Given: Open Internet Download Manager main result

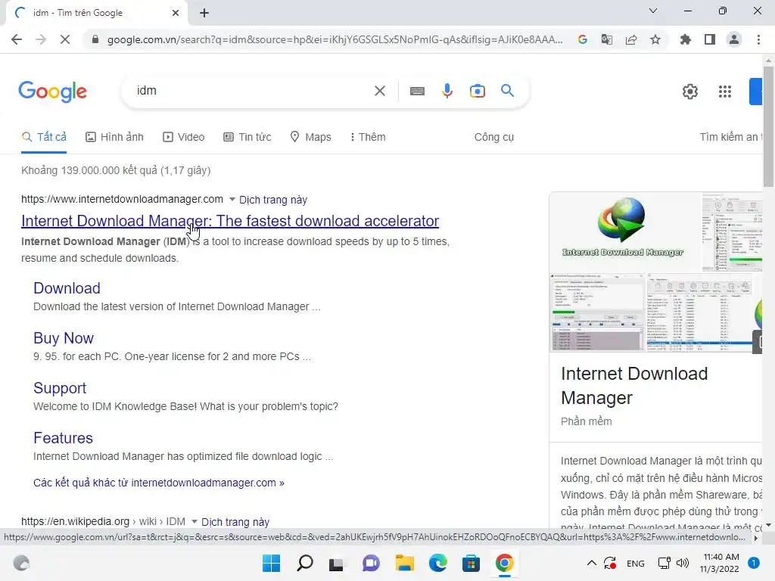Looking at the screenshot, I should pyautogui.click(x=230, y=221).
